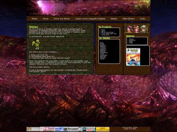Click the pink Nurse Joy shrine badge
This screenshot has width=177, height=132.
[47, 129]
